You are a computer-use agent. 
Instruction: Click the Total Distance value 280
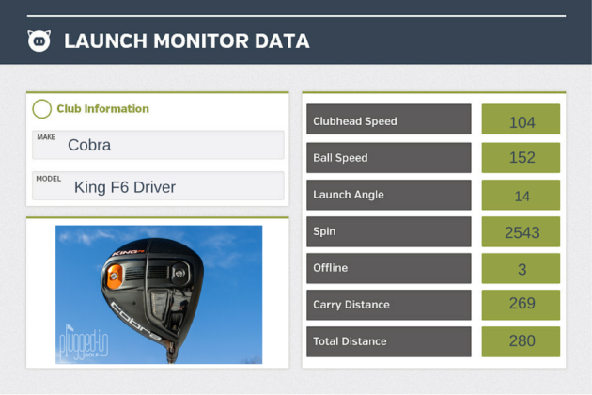[521, 341]
